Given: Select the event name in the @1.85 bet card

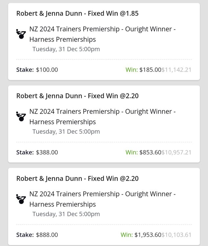Looking at the screenshot, I should [103, 34].
